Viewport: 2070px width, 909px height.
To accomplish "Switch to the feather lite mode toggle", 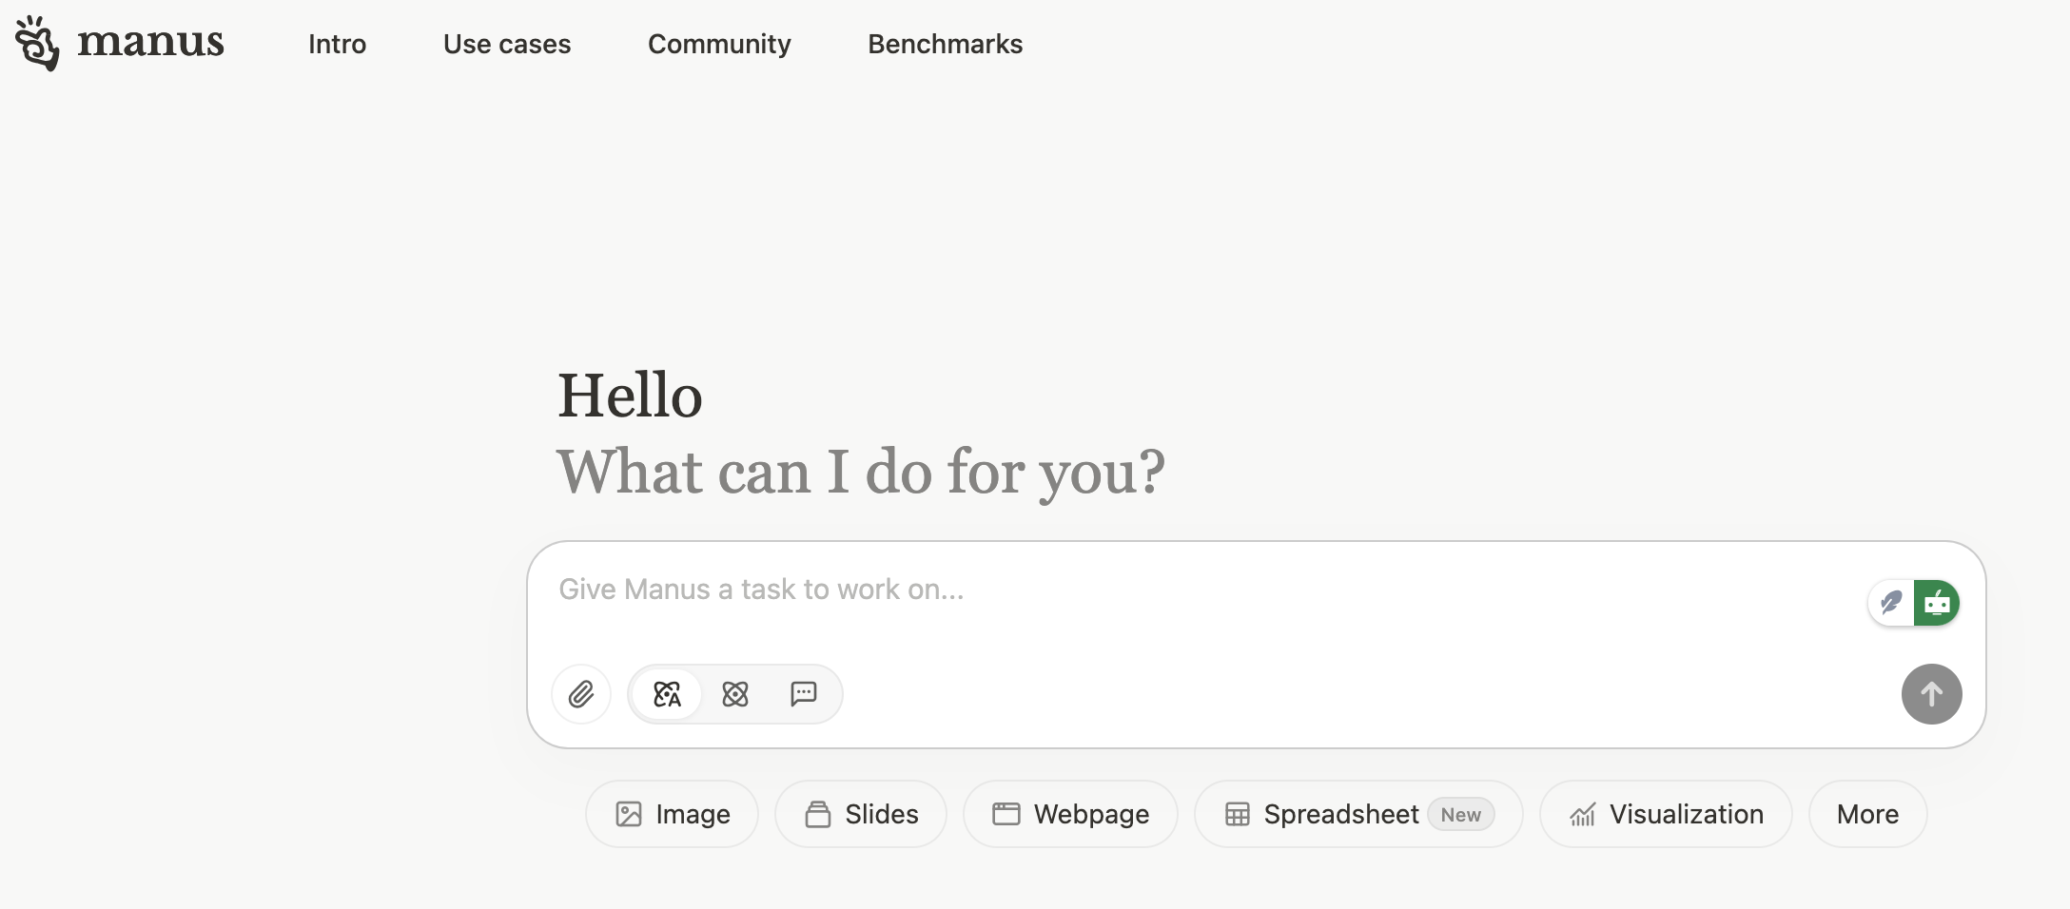I will (1891, 603).
